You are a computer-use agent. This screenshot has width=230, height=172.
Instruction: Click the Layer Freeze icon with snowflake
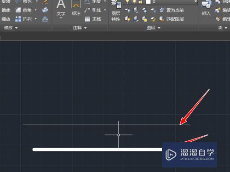point(144,10)
